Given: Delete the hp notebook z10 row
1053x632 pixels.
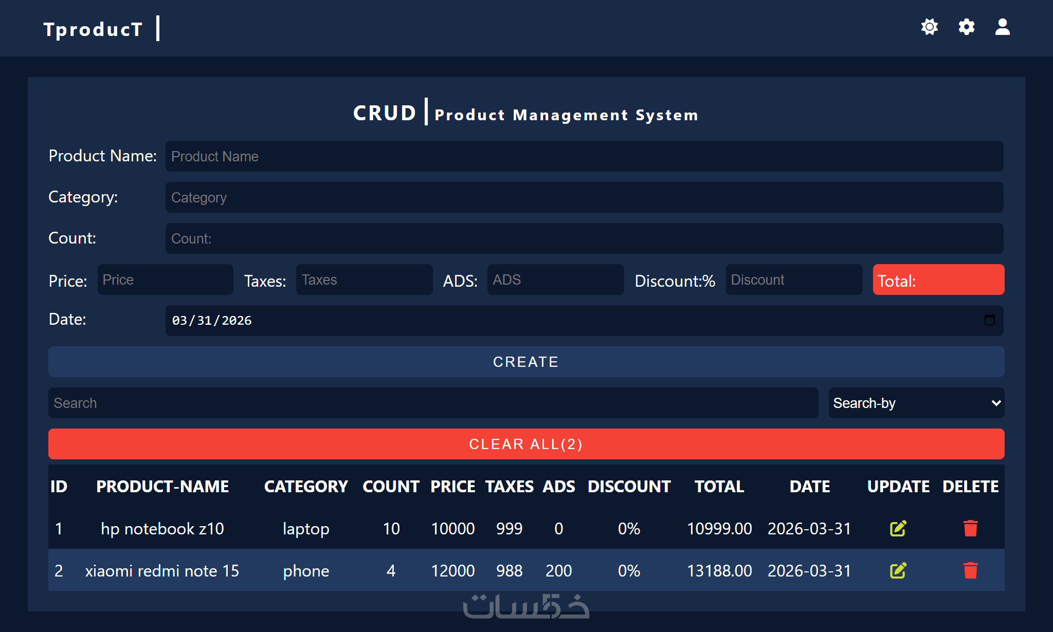Looking at the screenshot, I should click(970, 528).
